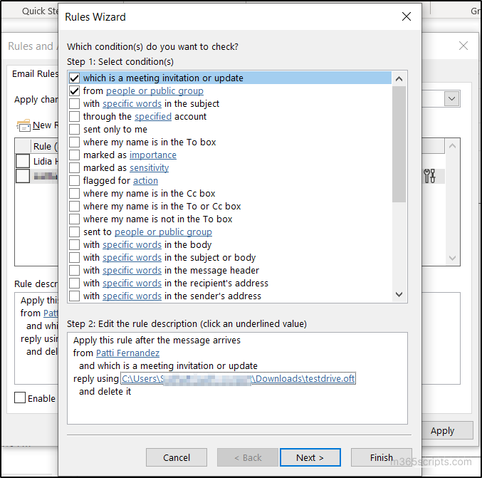Screen dimensions: 482x478
Task: Open 'people or public group' link in from condition
Action: pyautogui.click(x=154, y=91)
